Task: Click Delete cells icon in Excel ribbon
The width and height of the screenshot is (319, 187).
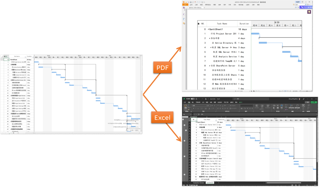Action: (278, 105)
